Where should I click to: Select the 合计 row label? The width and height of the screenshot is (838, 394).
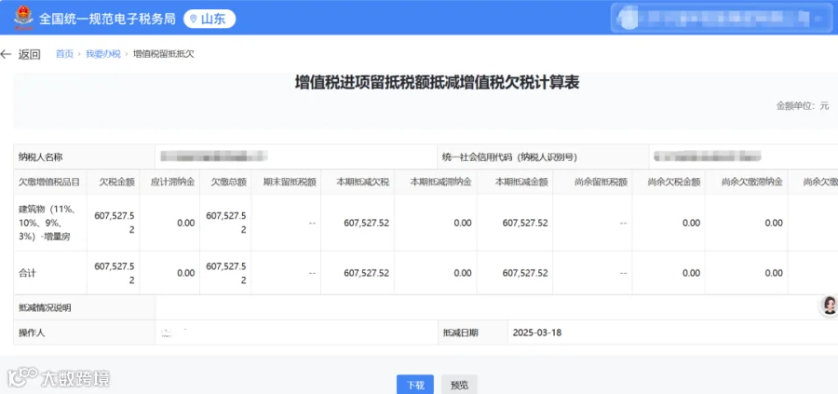point(27,273)
